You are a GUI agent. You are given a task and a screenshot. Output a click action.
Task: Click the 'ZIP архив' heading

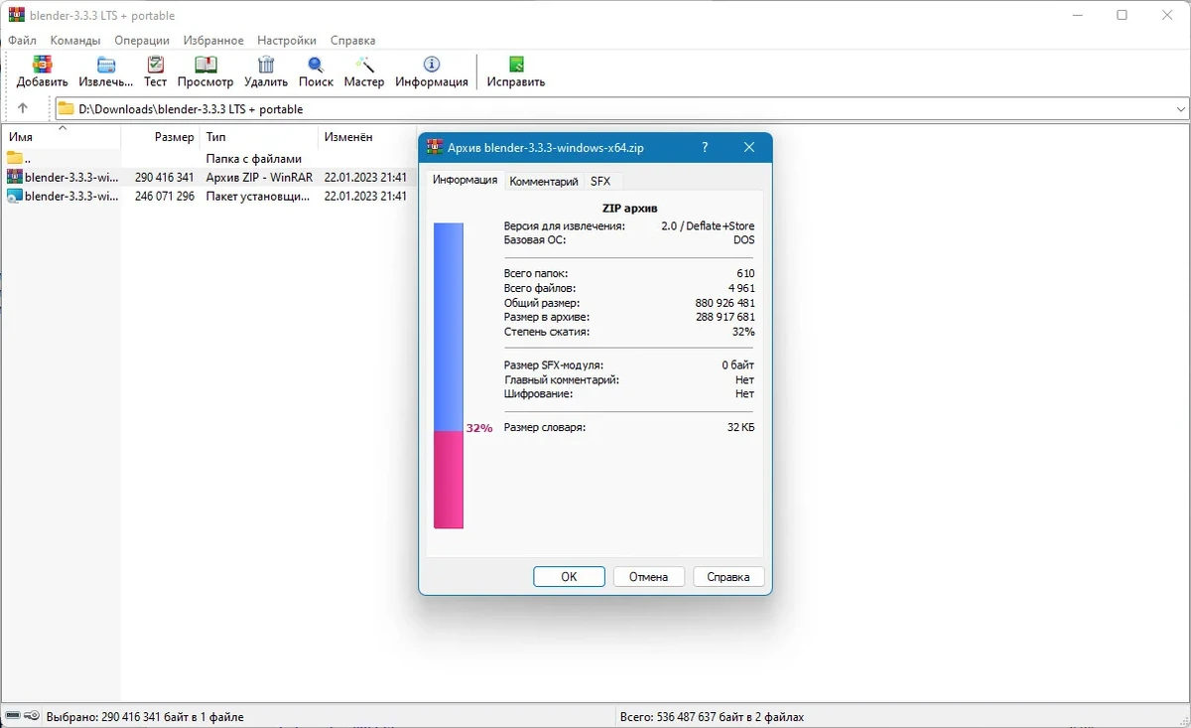(x=629, y=209)
